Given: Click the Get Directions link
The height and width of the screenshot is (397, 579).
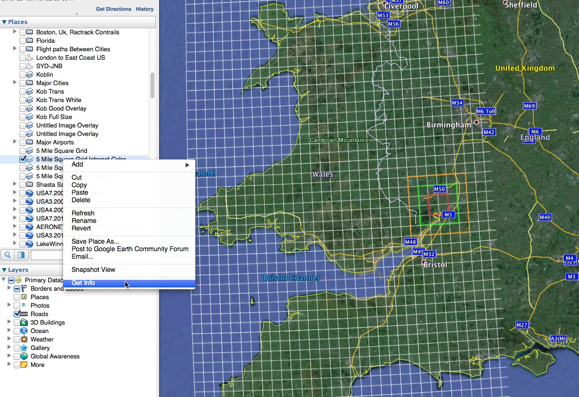Looking at the screenshot, I should tap(113, 9).
